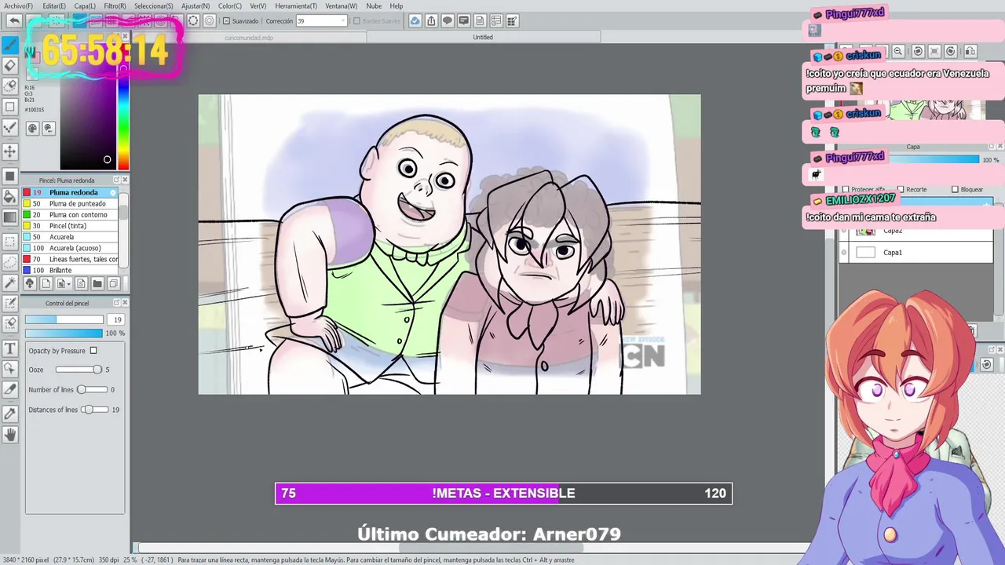Click the zoom out magnifier in navigator
This screenshot has height=565, width=1005.
[x=898, y=51]
